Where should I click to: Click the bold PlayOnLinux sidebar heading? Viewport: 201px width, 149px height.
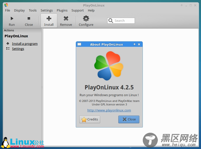click(16, 36)
